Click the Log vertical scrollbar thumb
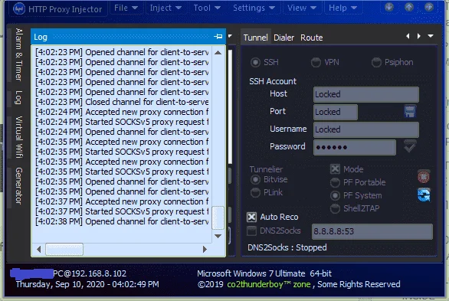 [218, 218]
